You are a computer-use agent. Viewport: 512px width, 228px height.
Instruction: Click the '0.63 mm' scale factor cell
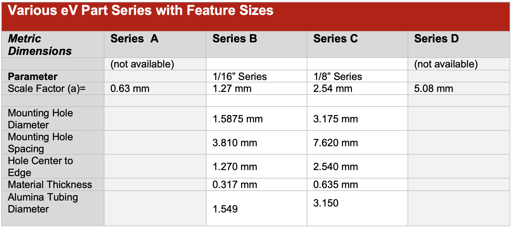(x=130, y=89)
